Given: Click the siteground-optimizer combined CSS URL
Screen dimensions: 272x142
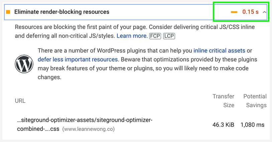Looking at the screenshot, I should point(85,125).
